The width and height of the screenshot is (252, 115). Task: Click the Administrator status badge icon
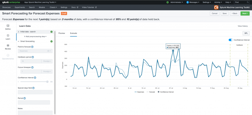click(x=168, y=2)
